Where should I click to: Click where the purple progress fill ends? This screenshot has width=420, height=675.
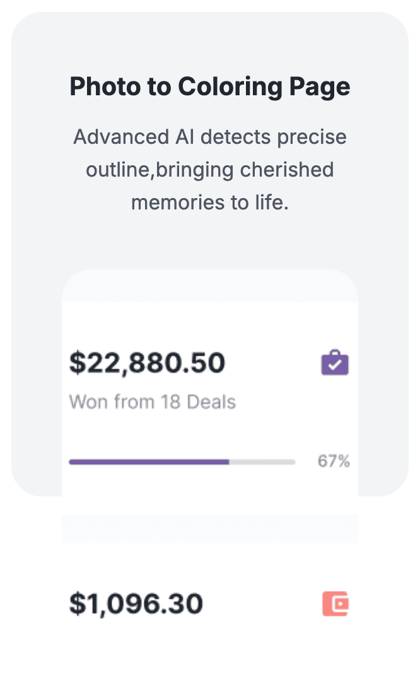click(x=229, y=462)
